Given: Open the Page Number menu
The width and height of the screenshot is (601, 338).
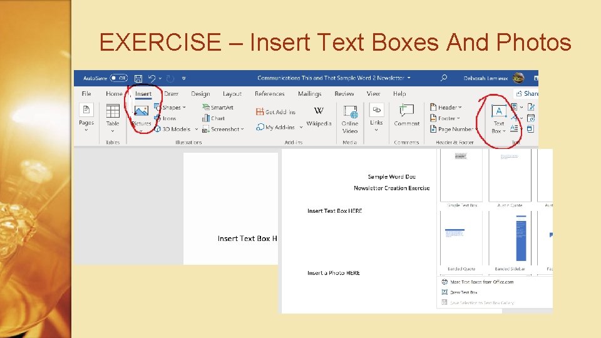Looking at the screenshot, I should coord(454,129).
